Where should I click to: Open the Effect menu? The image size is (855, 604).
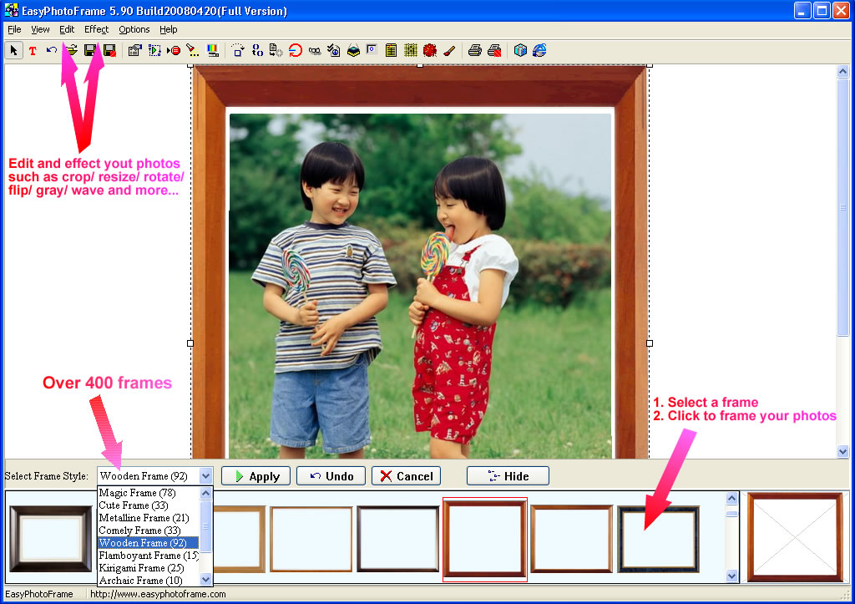click(x=95, y=29)
